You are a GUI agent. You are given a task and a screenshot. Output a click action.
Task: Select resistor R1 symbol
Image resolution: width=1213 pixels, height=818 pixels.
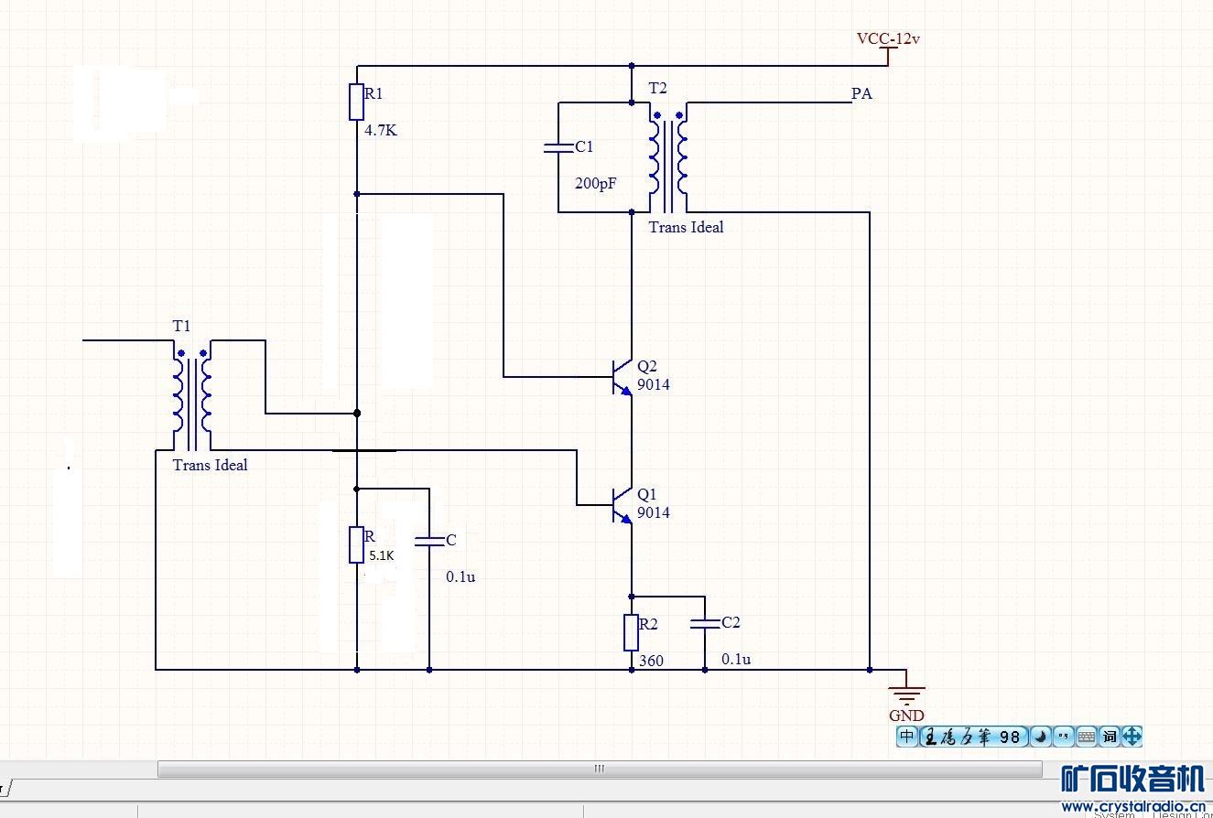(356, 102)
